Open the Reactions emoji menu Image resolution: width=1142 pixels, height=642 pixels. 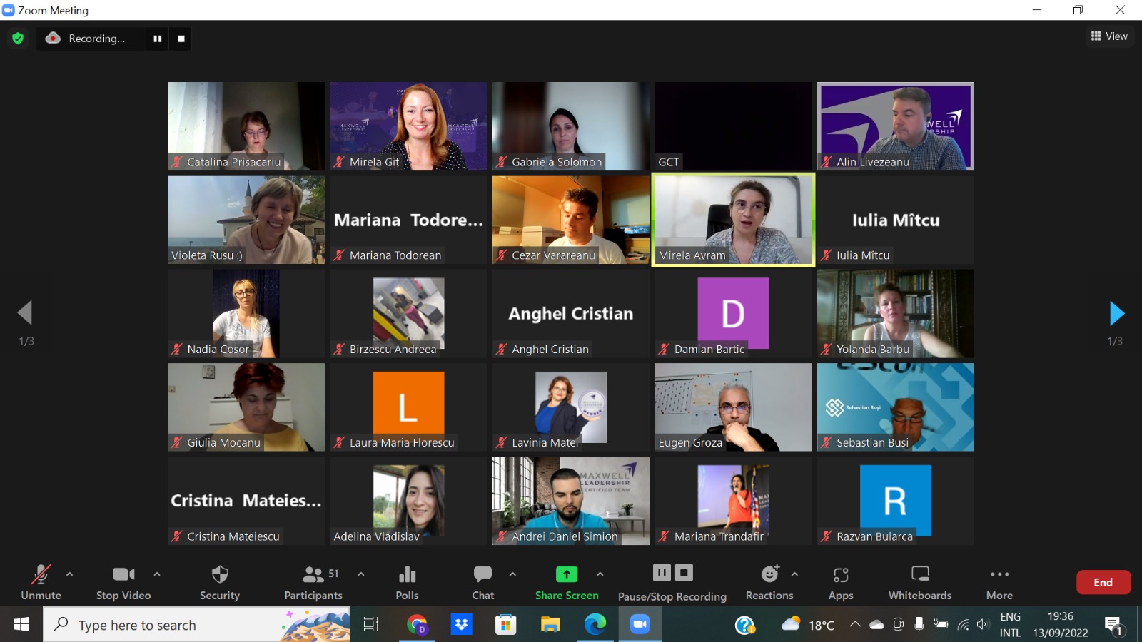click(769, 582)
